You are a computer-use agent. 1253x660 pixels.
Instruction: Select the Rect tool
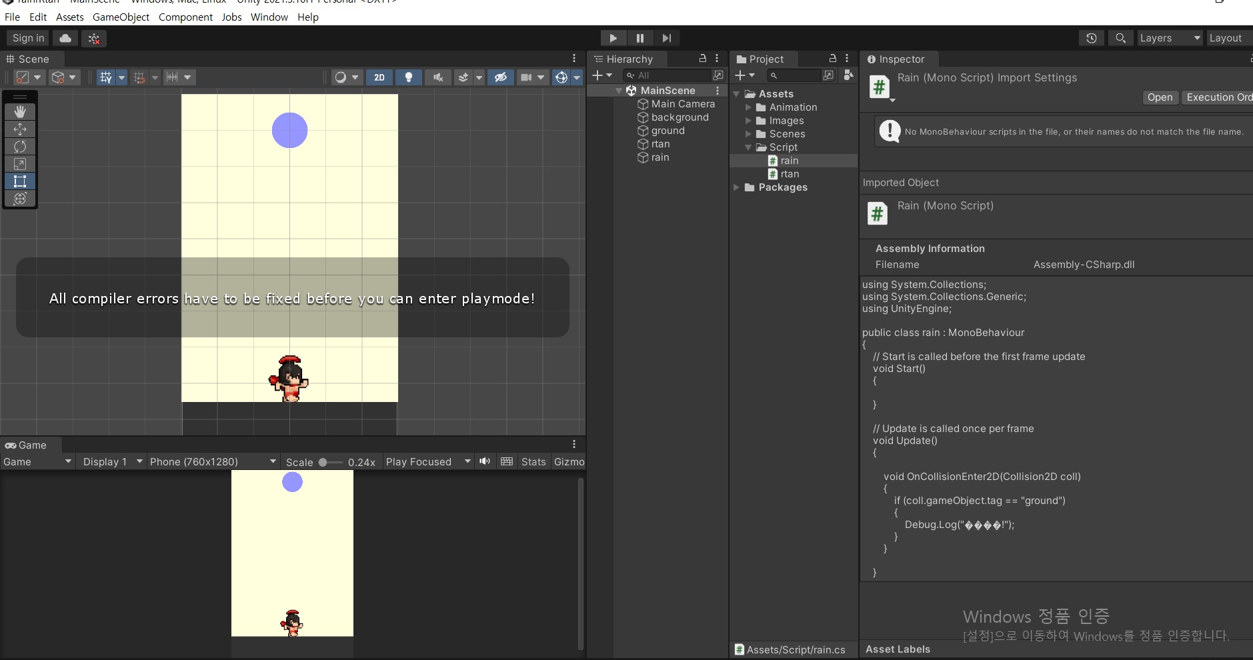20,181
